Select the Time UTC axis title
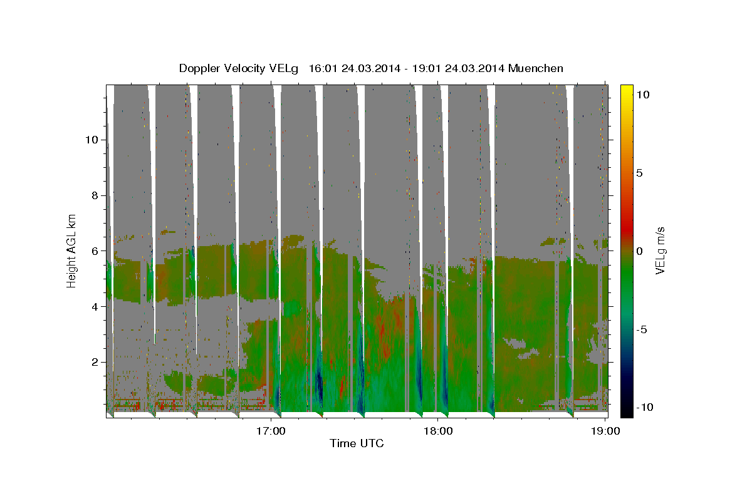 coord(357,444)
